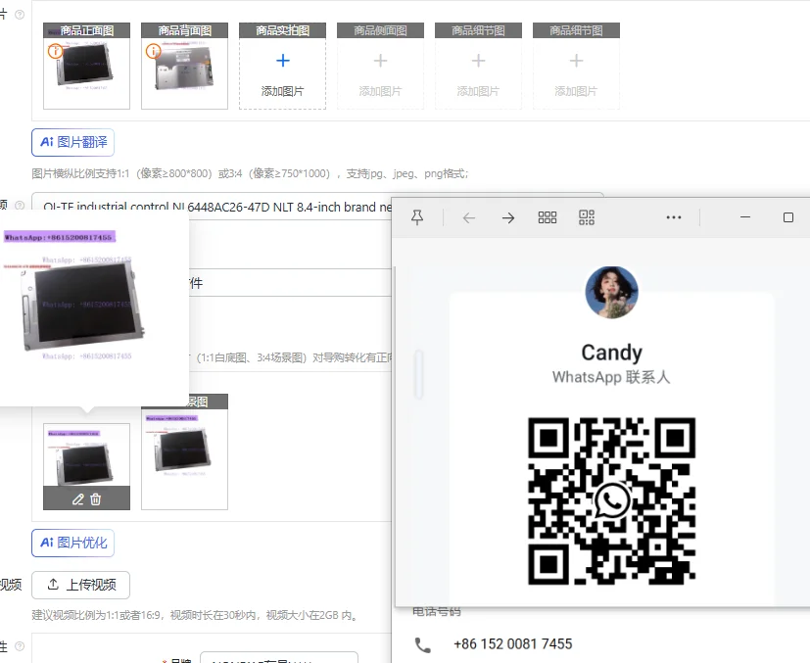Viewport: 810px width, 663px height.
Task: Click the phone number +86 152 0081 7455
Action: (512, 644)
